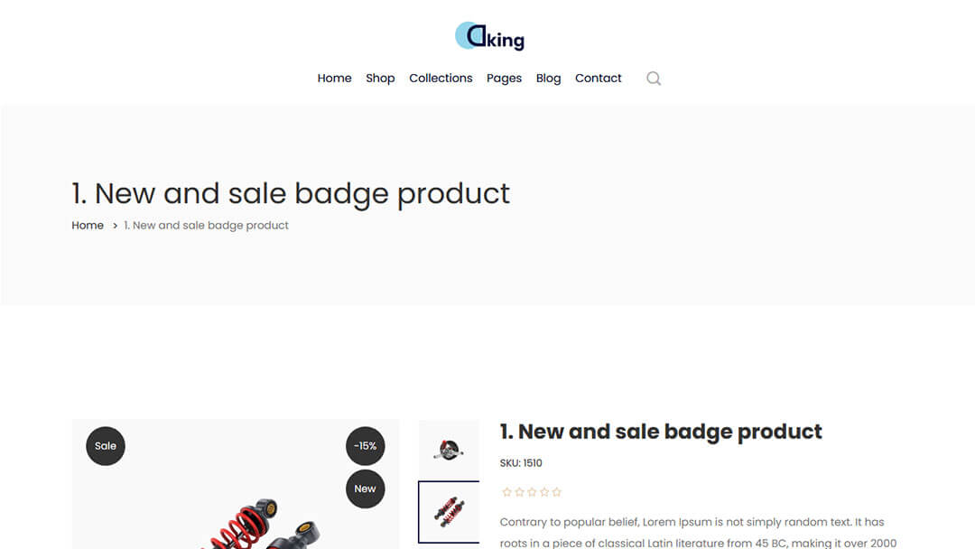The image size is (975, 549).
Task: Open the Shop menu
Action: point(380,79)
